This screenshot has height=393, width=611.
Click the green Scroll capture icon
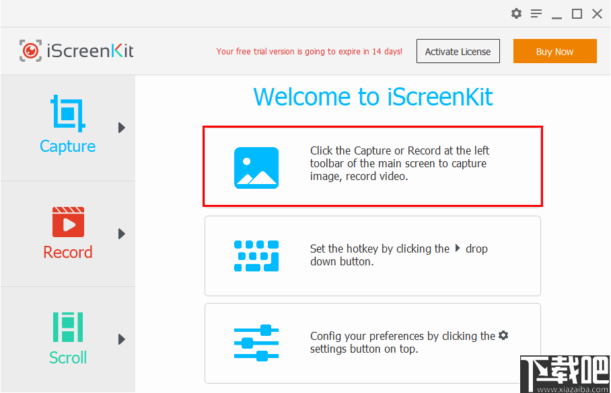(68, 327)
